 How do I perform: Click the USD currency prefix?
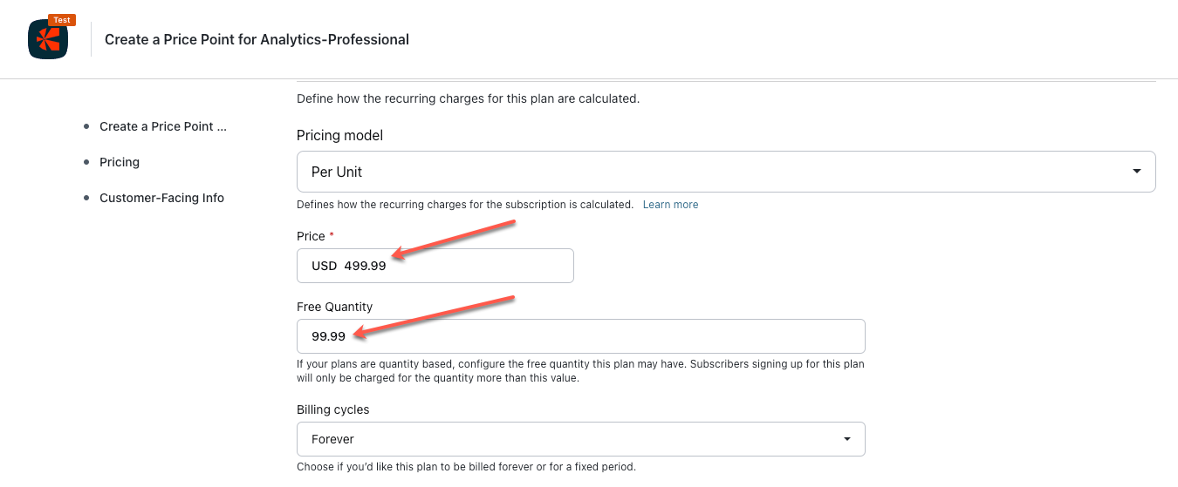pos(324,266)
